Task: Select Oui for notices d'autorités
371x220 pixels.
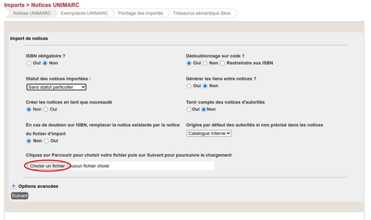Action: pyautogui.click(x=189, y=110)
